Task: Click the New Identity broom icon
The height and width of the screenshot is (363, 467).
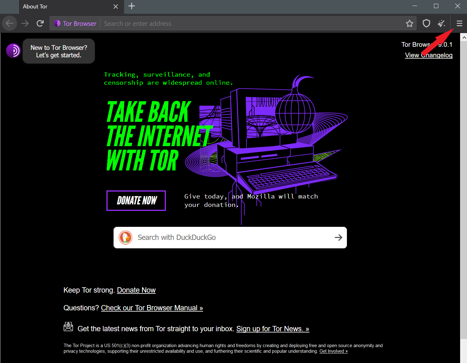Action: 442,23
